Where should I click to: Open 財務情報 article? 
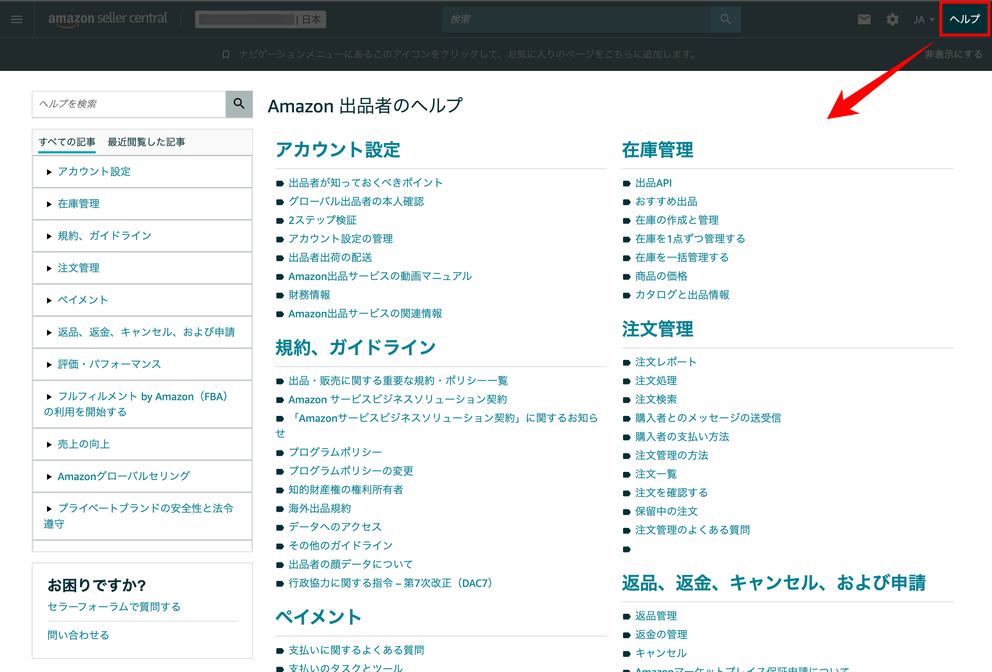coord(310,295)
